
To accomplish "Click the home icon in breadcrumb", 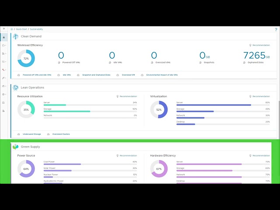I will [12, 29].
